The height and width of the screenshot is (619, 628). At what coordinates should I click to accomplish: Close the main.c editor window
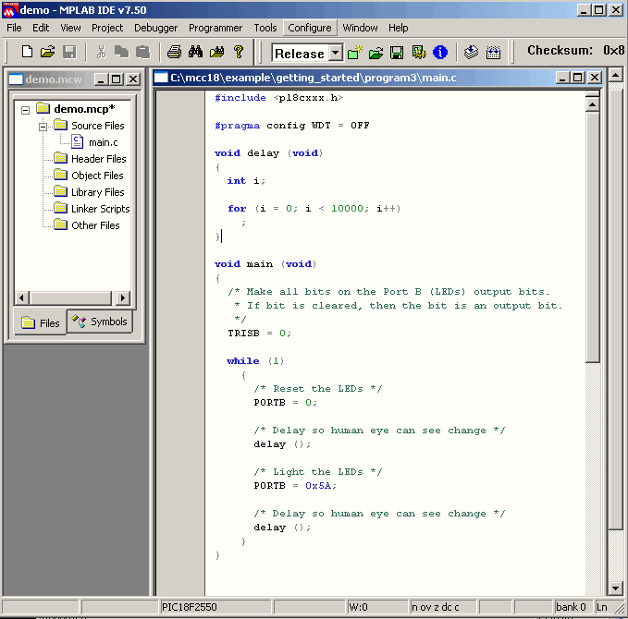(595, 78)
